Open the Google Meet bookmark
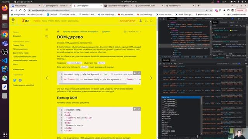The width and height of the screenshot is (248, 139). (x=18, y=15)
